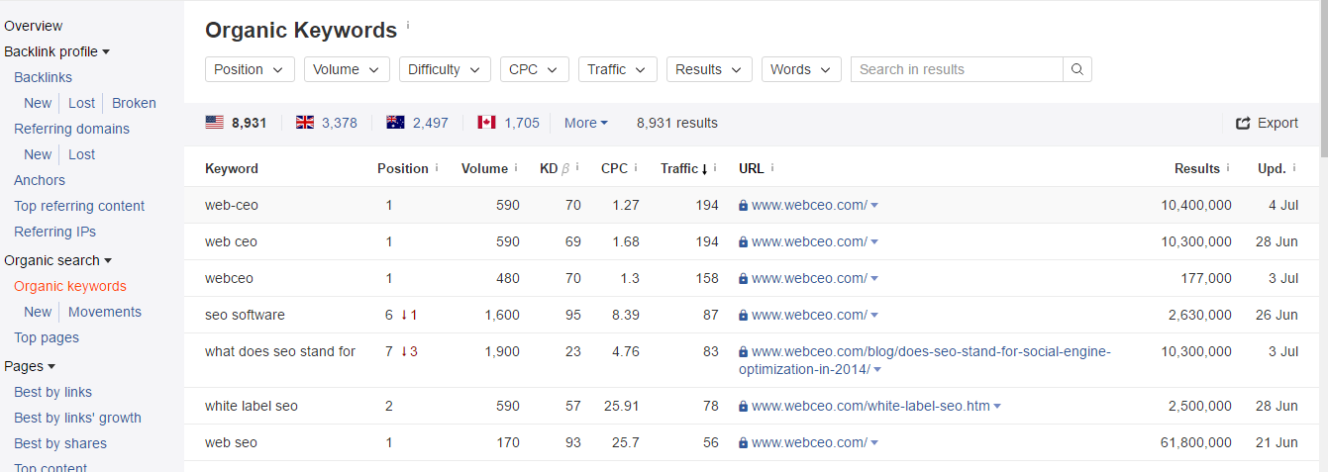Open Broken backlinks in the sidebar
The height and width of the screenshot is (472, 1328).
point(134,103)
